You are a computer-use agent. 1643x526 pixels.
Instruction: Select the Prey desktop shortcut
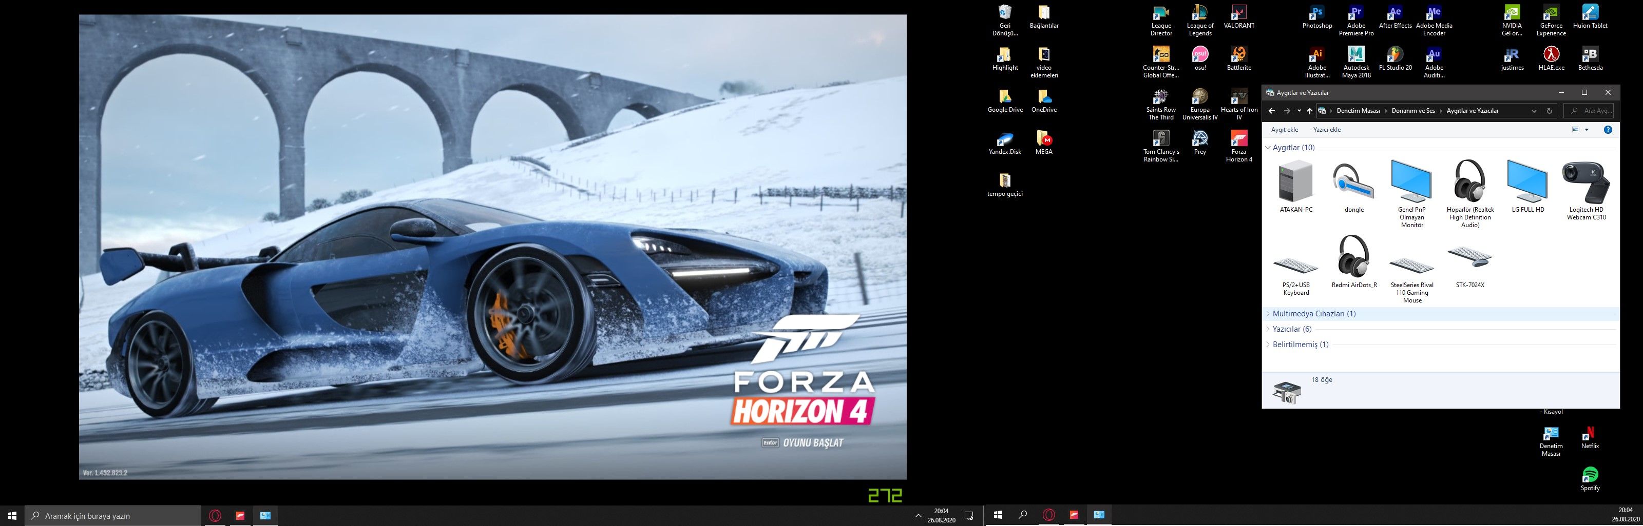(1200, 143)
